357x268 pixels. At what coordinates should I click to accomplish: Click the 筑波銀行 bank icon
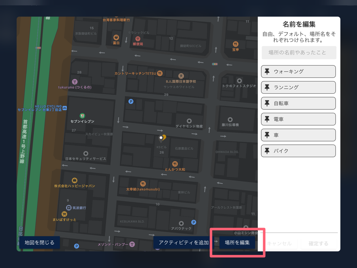coord(69,208)
